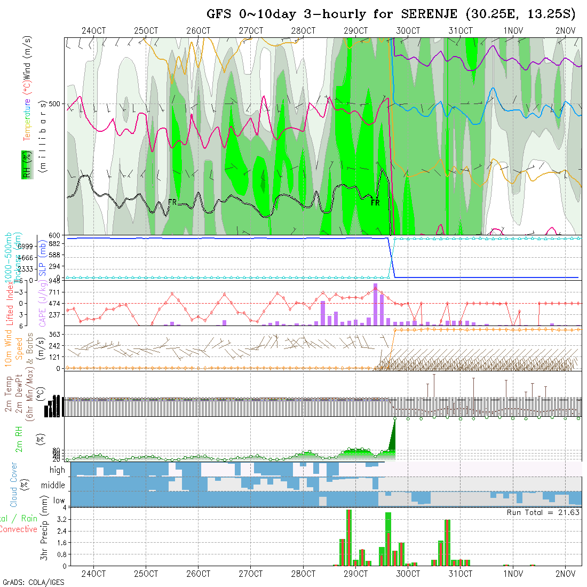Viewport: 587px width, 587px height.
Task: Click the 711 CAPE axis value
Action: pos(54,292)
